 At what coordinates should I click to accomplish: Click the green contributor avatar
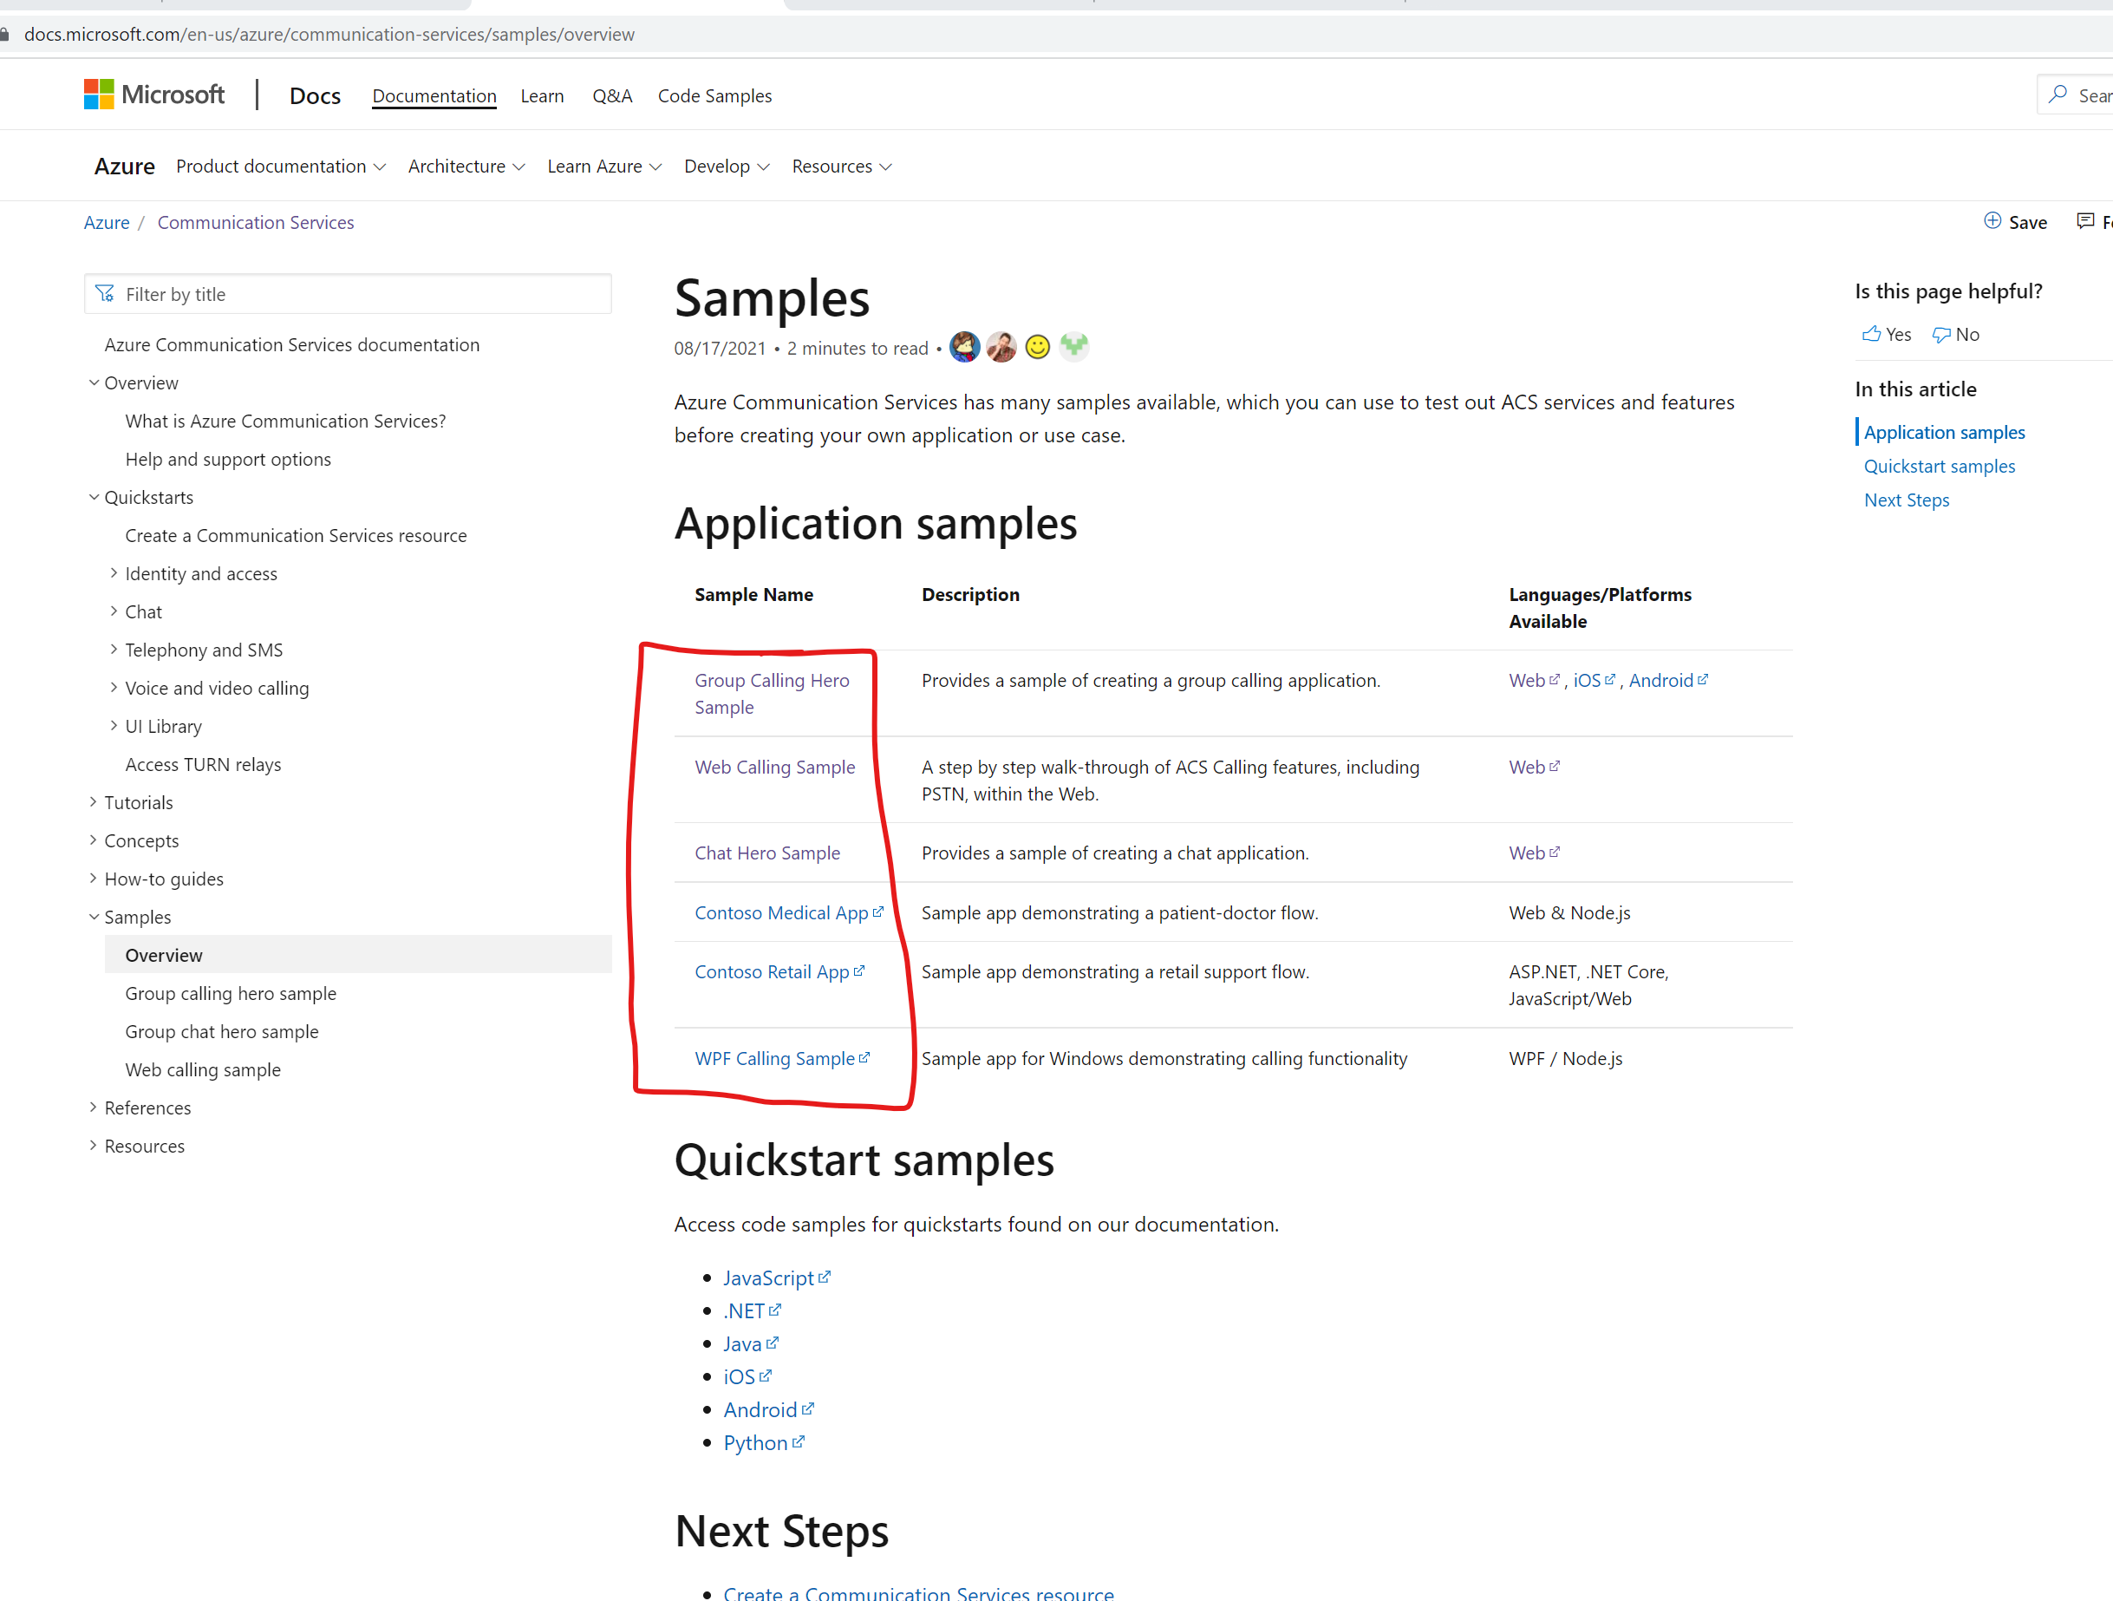tap(1073, 346)
